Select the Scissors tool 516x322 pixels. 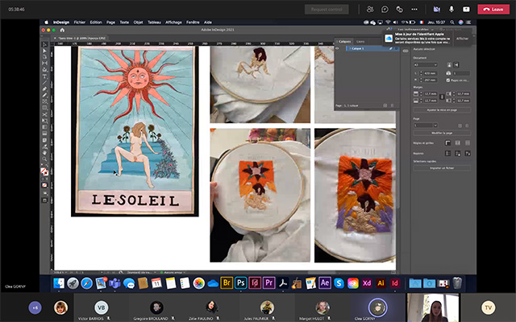45,114
